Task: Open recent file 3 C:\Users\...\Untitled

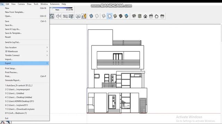Action: click(x=25, y=93)
